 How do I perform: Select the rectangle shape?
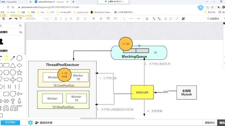click(x=6, y=65)
